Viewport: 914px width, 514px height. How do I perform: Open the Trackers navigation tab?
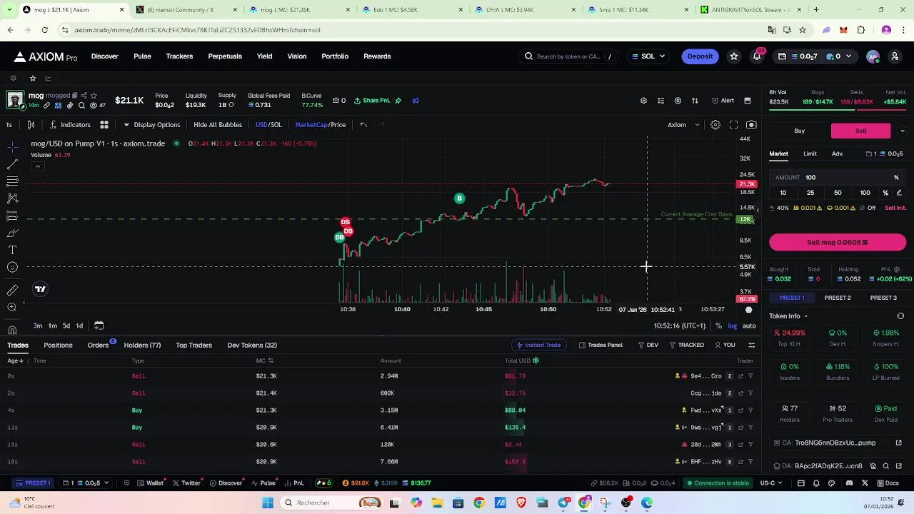coord(179,56)
